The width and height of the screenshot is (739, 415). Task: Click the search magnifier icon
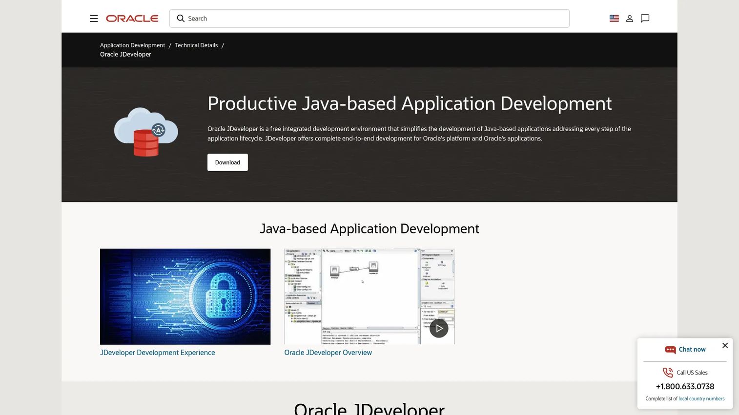click(181, 19)
